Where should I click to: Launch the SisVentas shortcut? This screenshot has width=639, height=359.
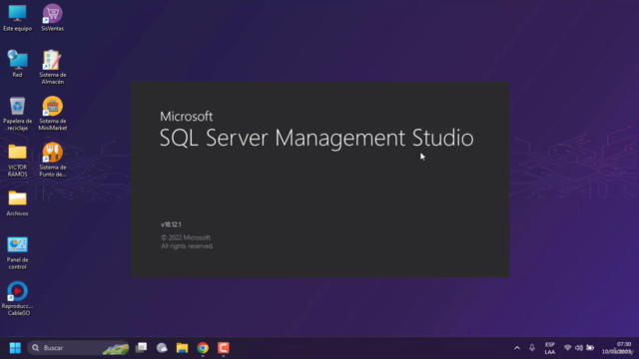(52, 18)
